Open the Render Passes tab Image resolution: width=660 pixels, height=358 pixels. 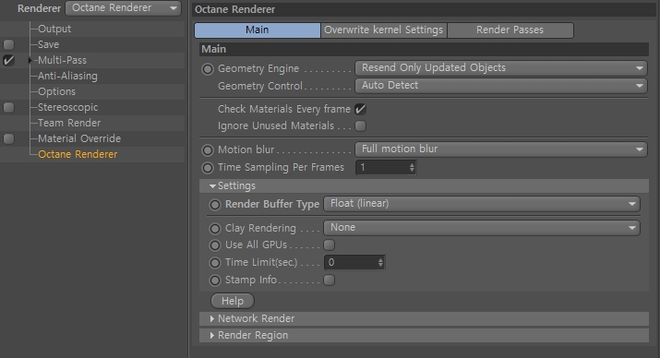point(510,30)
